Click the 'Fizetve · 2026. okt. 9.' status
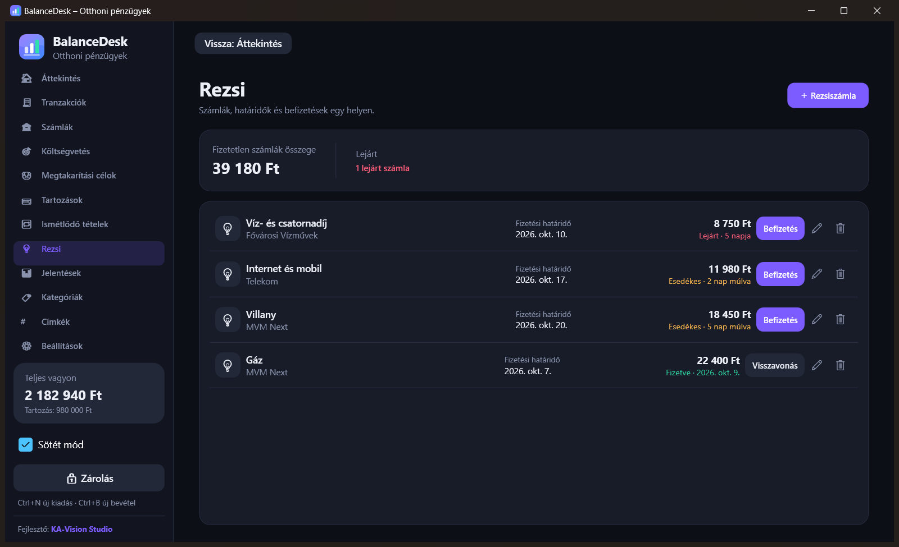Screen dimensions: 899x547 703,373
